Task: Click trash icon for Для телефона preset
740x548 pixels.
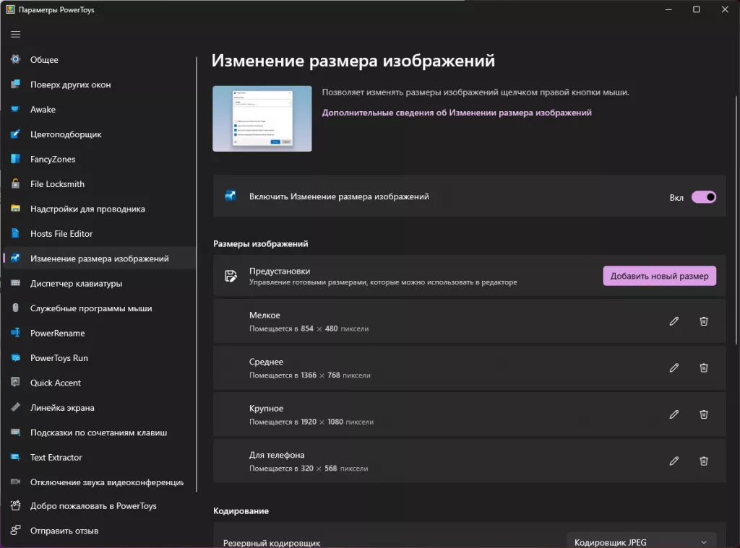Action: (x=703, y=461)
